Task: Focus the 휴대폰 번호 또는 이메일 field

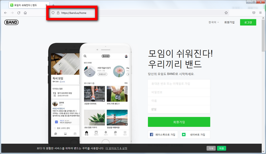Action: click(179, 84)
